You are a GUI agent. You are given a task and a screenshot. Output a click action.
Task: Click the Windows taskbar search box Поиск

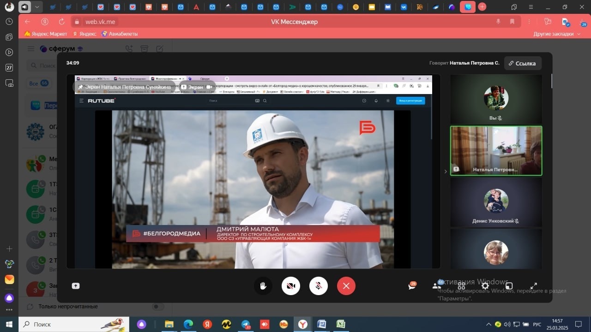click(x=74, y=324)
